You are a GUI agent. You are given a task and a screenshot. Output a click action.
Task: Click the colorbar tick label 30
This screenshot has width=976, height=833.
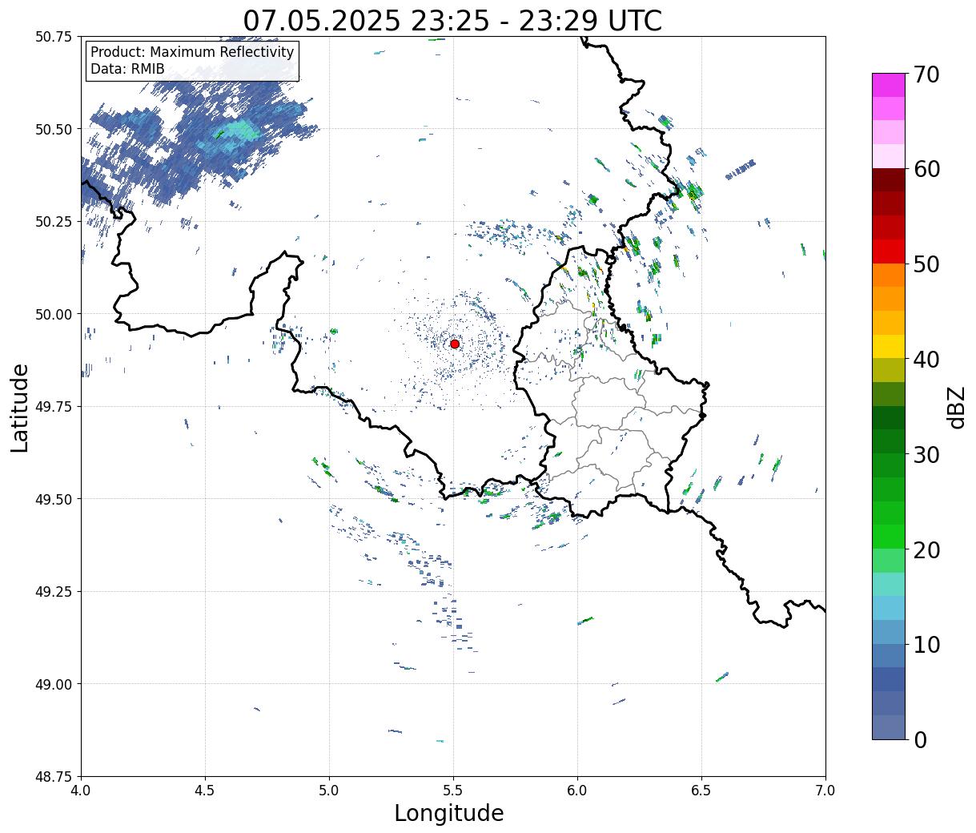coord(926,454)
